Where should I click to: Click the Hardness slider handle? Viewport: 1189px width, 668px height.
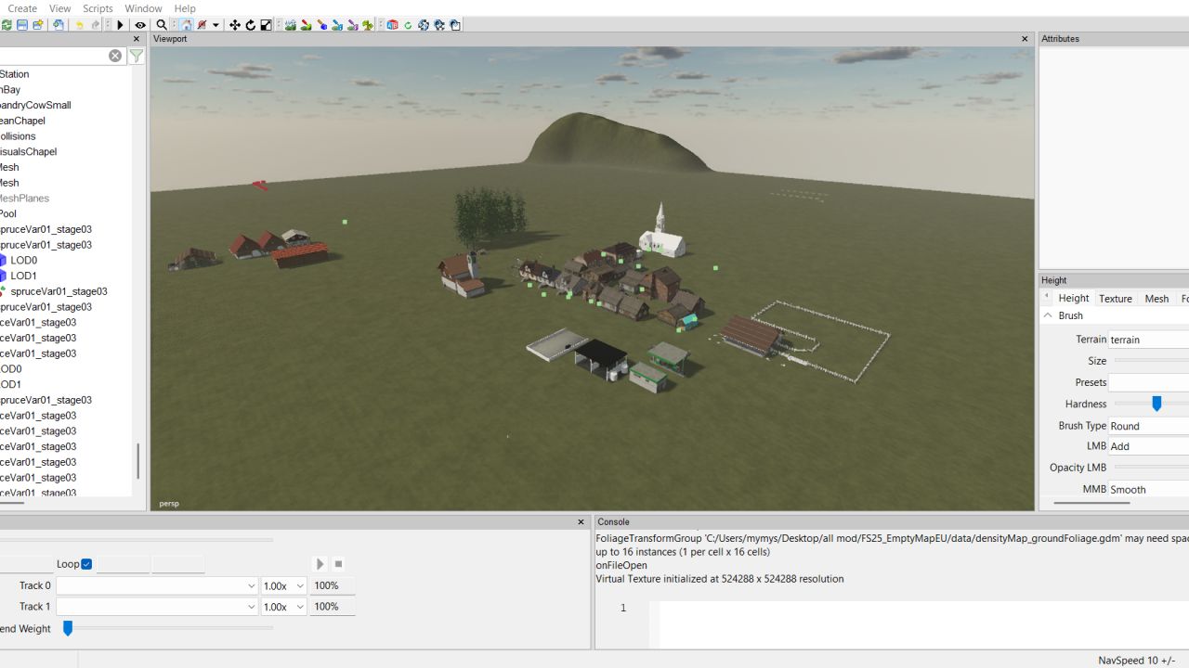1156,404
